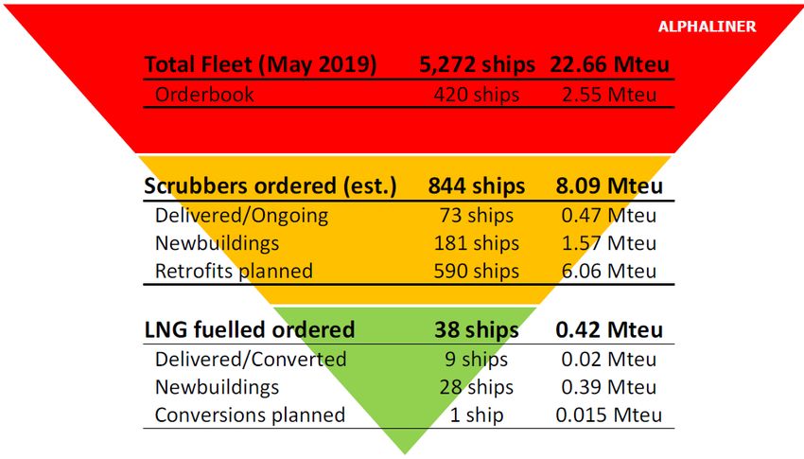Click the 5,272 ships value

tap(477, 65)
